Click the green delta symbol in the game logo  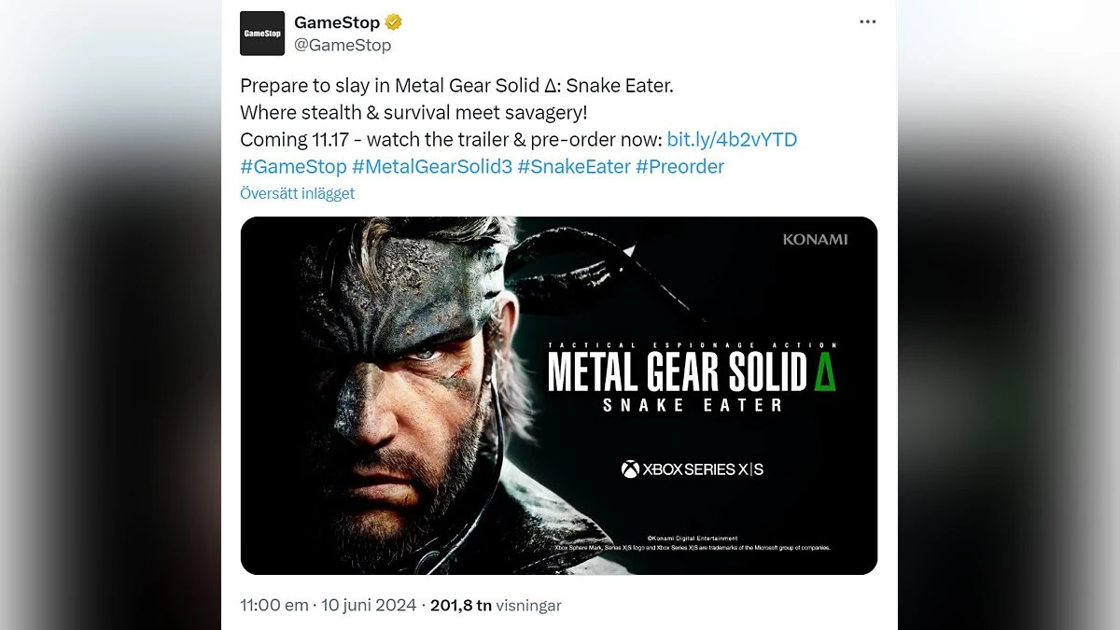(x=824, y=372)
